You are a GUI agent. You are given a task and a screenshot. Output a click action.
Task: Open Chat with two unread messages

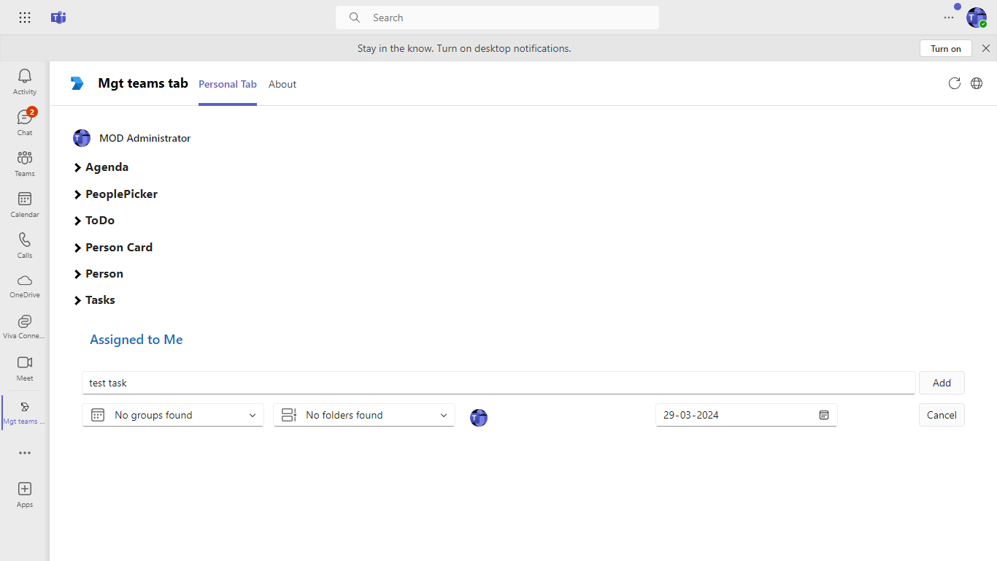pyautogui.click(x=25, y=123)
